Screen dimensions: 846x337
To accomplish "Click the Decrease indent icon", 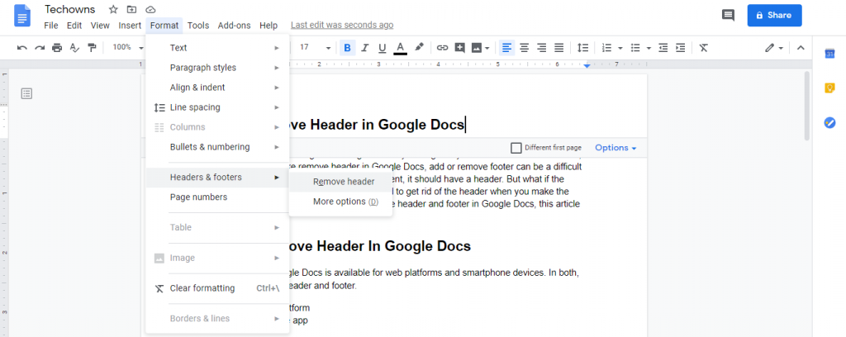I will tap(663, 48).
